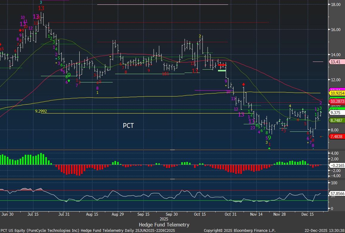Click the -0.2165 histogram value tag
Image resolution: width=345 pixels, height=233 pixels.
pos(336,165)
